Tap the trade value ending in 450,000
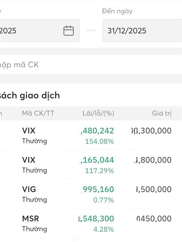 154,218
